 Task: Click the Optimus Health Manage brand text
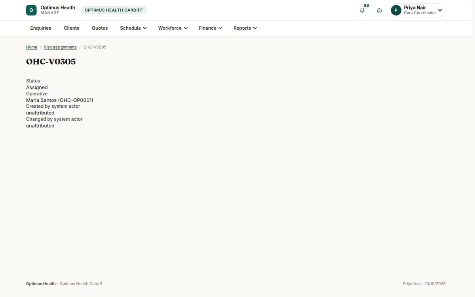(58, 10)
